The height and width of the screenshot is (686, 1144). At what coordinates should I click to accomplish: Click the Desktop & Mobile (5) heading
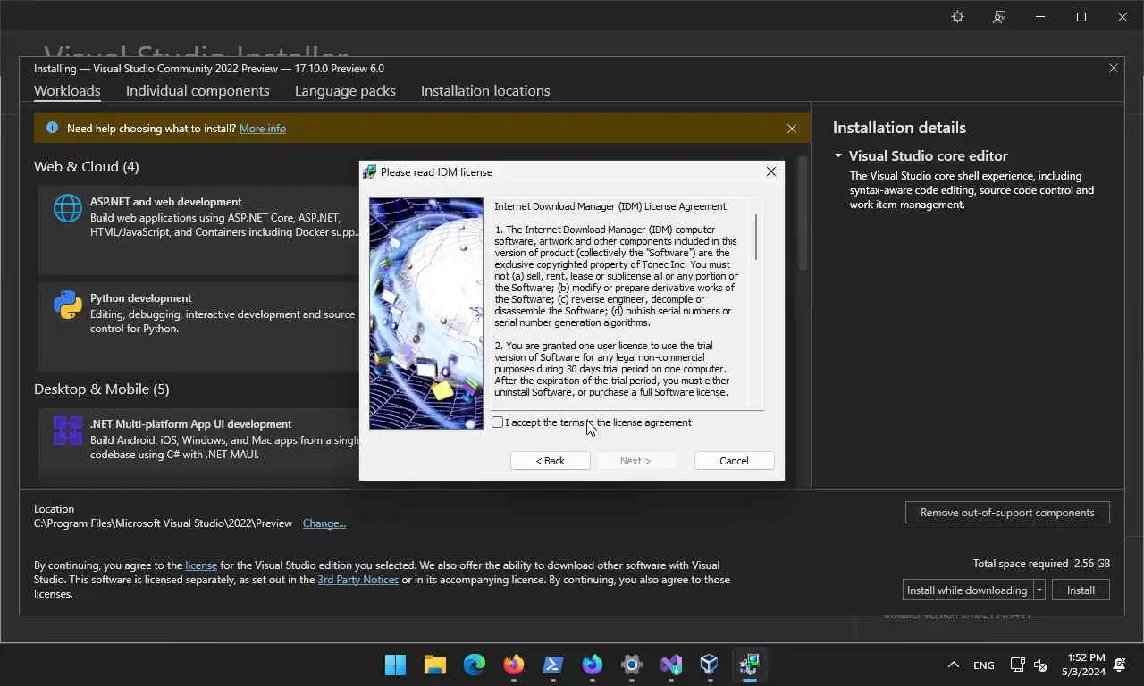click(x=102, y=389)
